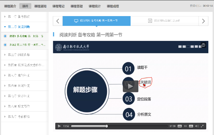This screenshot has width=214, height=135.
Task: Switch to the 课程简介 tab
Action: [x=10, y=6]
